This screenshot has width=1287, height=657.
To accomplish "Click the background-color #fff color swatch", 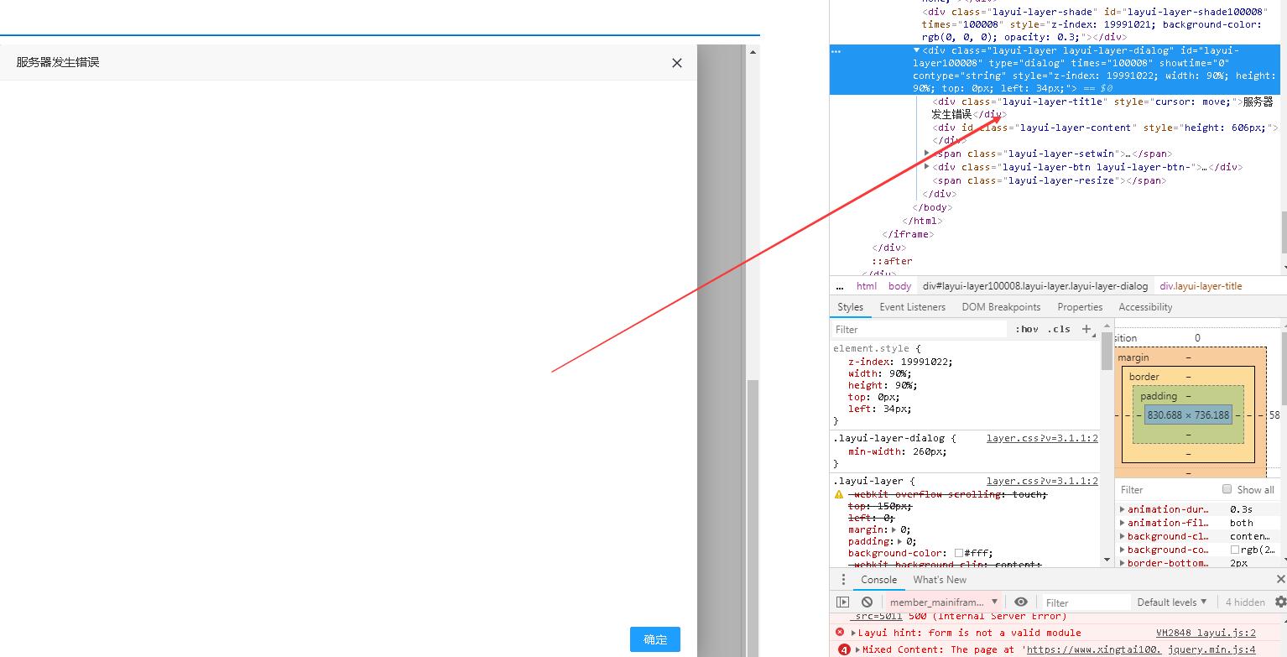I will (x=959, y=554).
